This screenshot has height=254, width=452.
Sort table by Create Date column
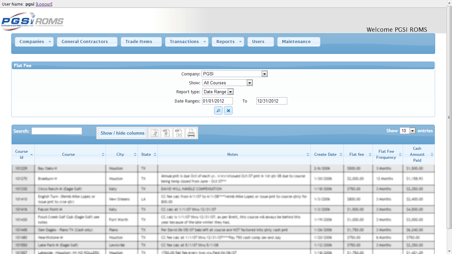click(327, 154)
